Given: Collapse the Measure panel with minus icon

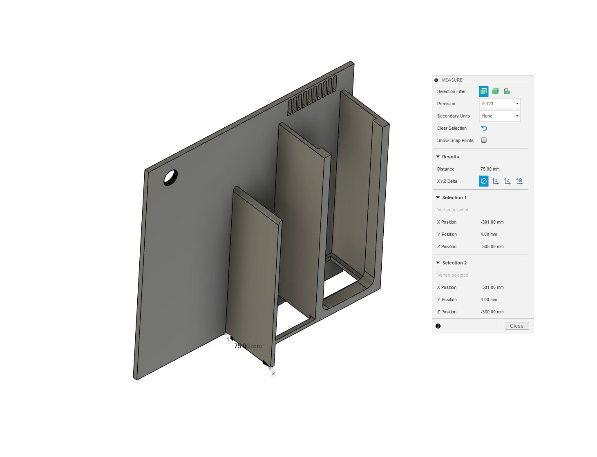Looking at the screenshot, I should [436, 80].
